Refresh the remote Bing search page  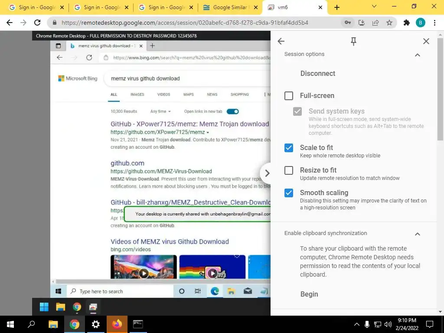(89, 58)
